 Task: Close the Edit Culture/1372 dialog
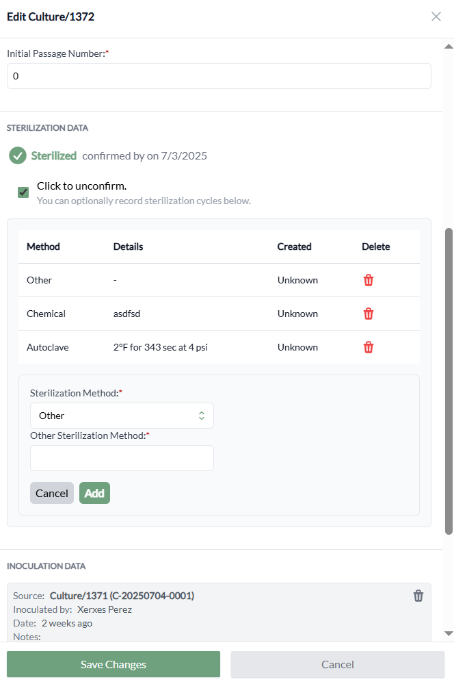point(436,16)
